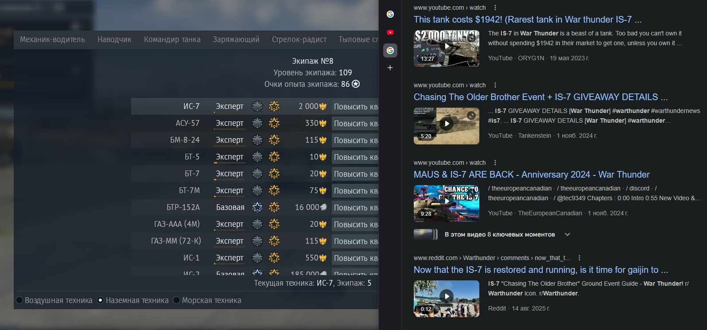The width and height of the screenshot is (707, 330).
Task: Click the plus icon in browser sidebar
Action: [x=390, y=68]
